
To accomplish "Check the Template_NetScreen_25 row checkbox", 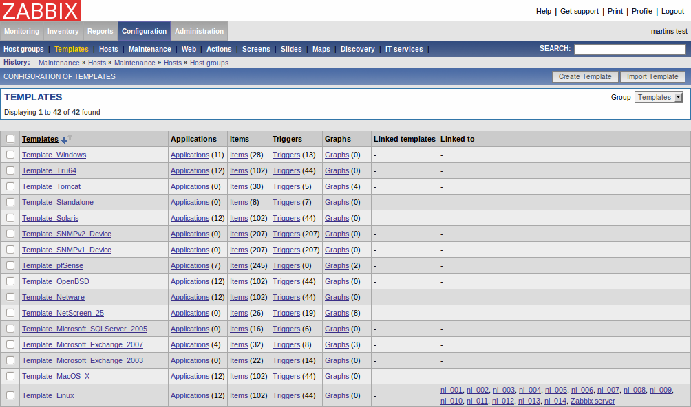I will point(10,313).
